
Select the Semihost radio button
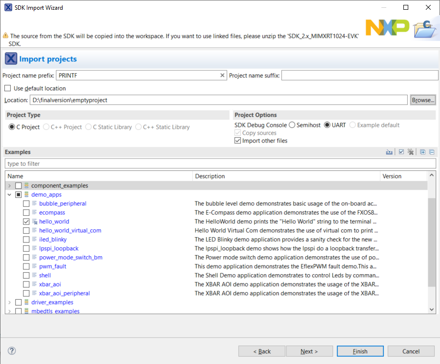coord(292,124)
